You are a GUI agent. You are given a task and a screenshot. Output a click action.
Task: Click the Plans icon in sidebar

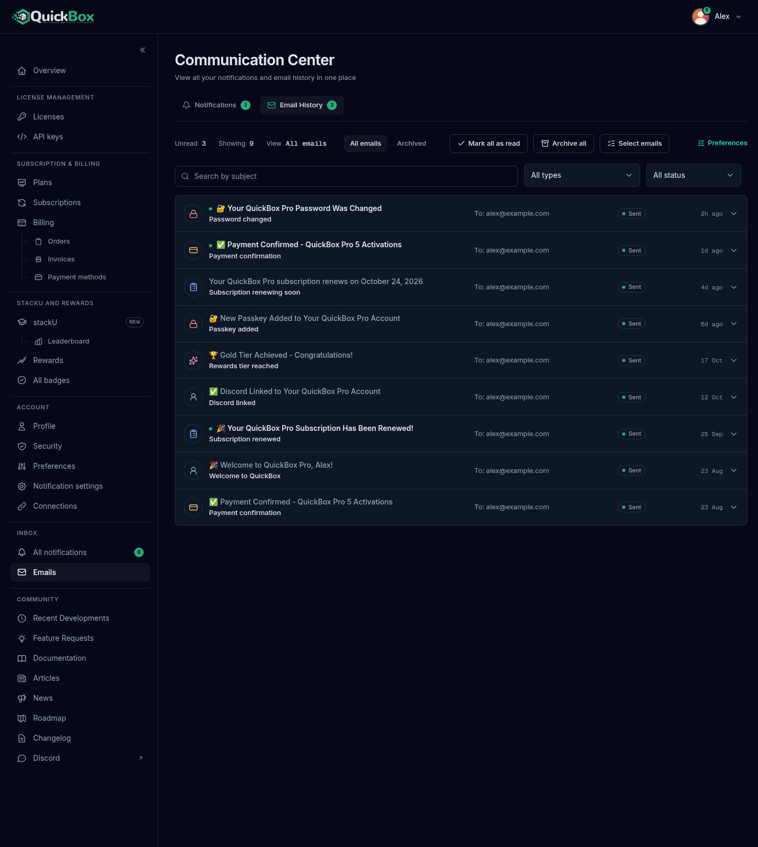coord(22,183)
